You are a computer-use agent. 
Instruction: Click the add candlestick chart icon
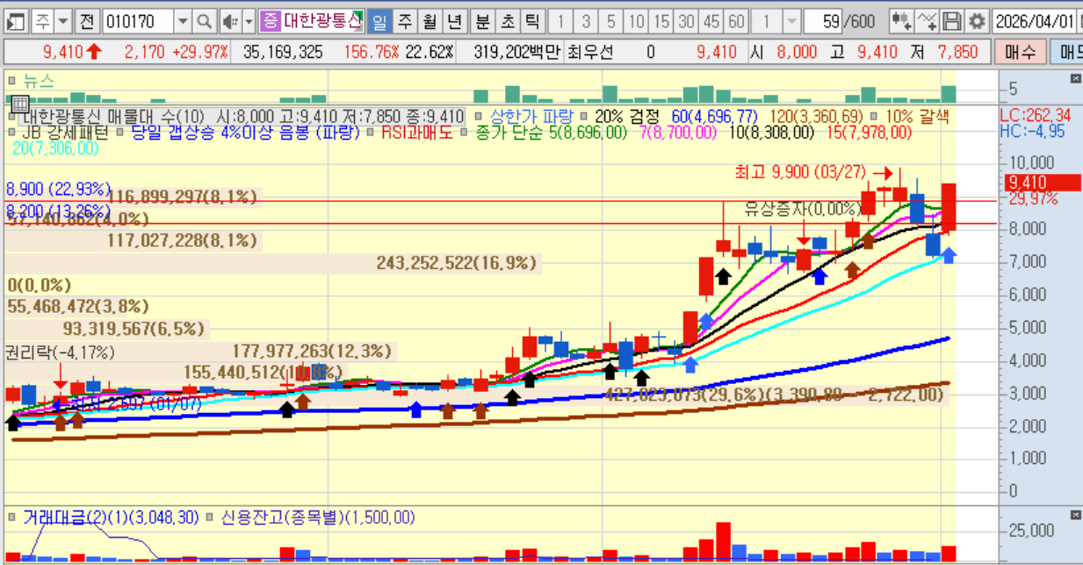pyautogui.click(x=902, y=20)
